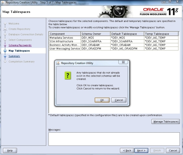Click the DEV_SOAINFRA schema owner cell
Screen dimensions: 183x155
click(95, 41)
